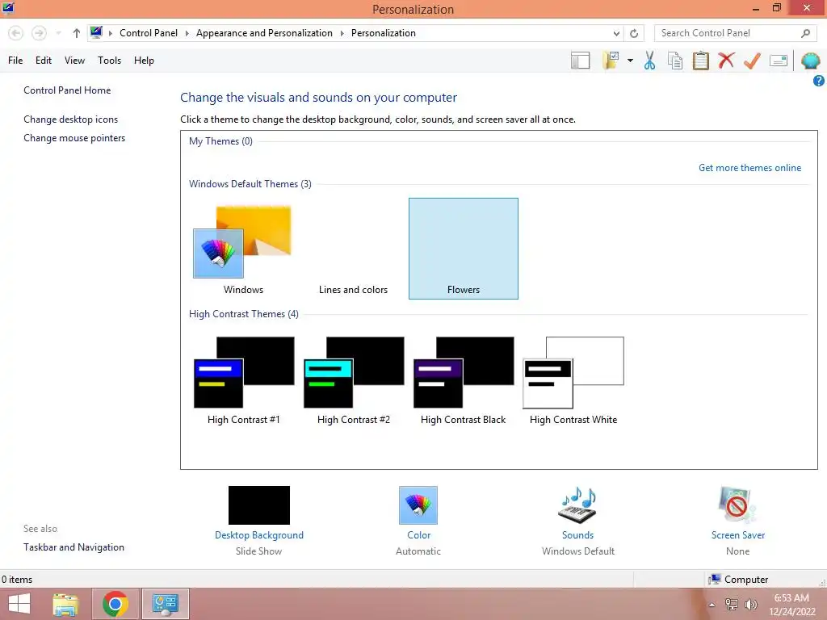Open address bar history dropdown
Screen dimensions: 827x620
[x=616, y=33]
